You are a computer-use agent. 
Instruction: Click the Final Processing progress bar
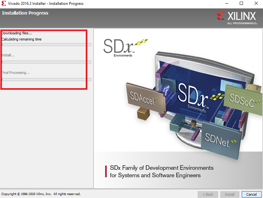click(x=47, y=79)
